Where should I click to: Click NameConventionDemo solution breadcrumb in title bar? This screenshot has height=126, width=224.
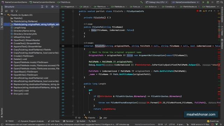pyautogui.click(x=14, y=2)
